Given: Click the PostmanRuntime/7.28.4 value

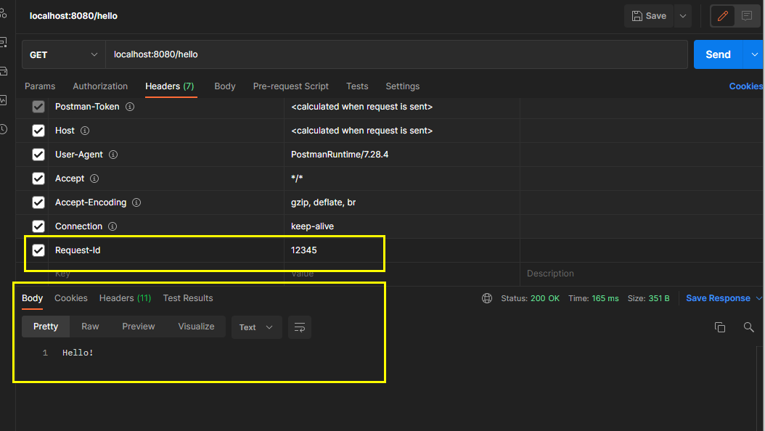Looking at the screenshot, I should pos(340,155).
